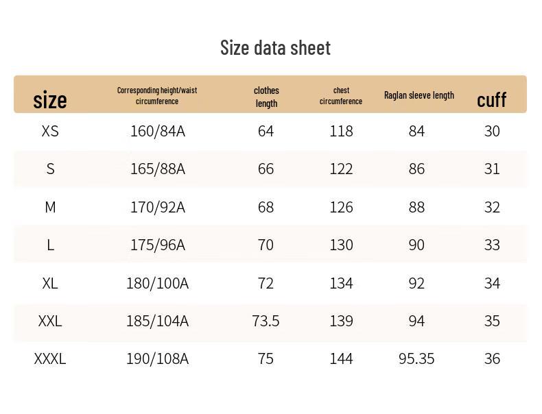The height and width of the screenshot is (414, 542).
Task: Click the 165/88A cell in S row
Action: click(x=158, y=169)
